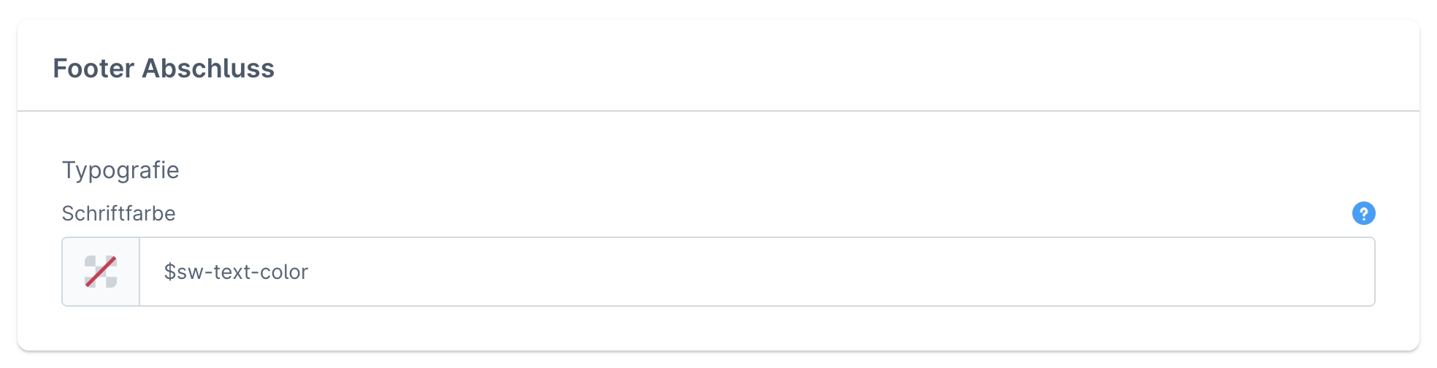
Task: Click the Schriftfarbe field label
Action: point(118,213)
